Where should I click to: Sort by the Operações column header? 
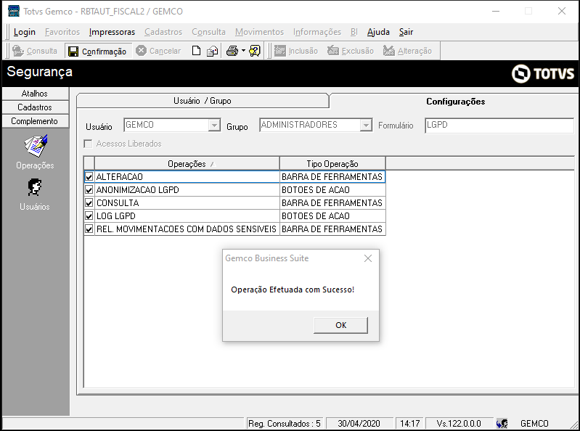tap(187, 164)
